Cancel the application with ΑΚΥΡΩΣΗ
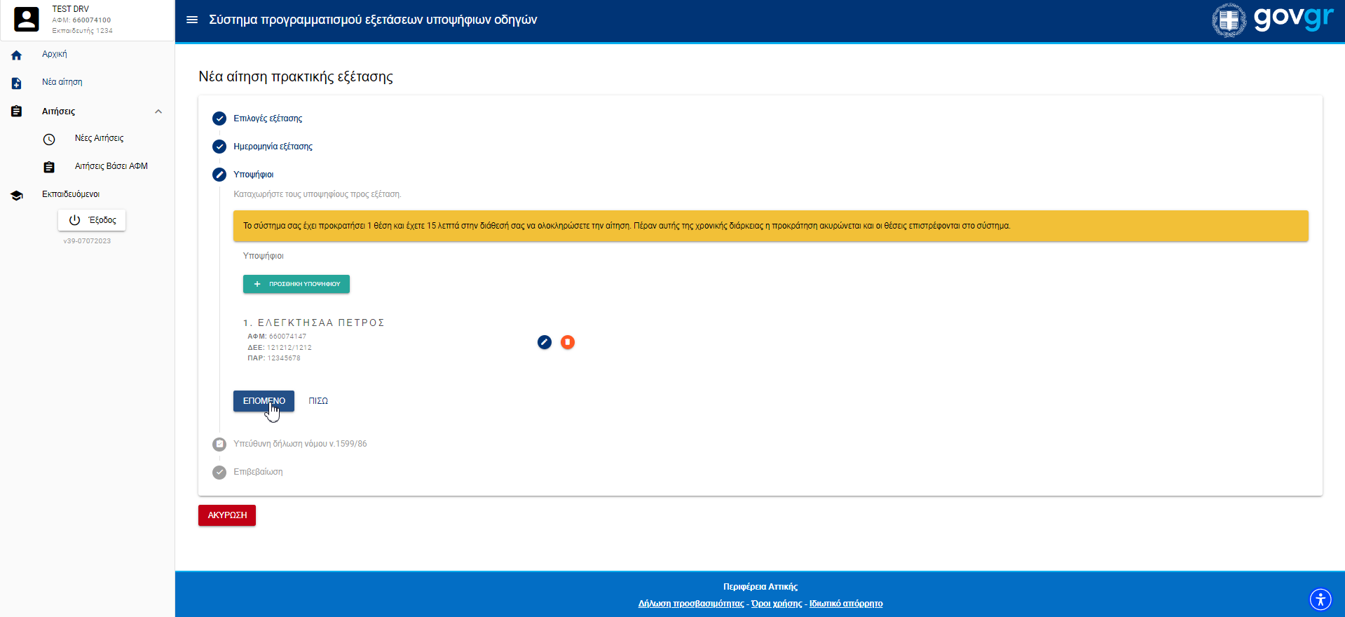1345x617 pixels. pyautogui.click(x=227, y=515)
